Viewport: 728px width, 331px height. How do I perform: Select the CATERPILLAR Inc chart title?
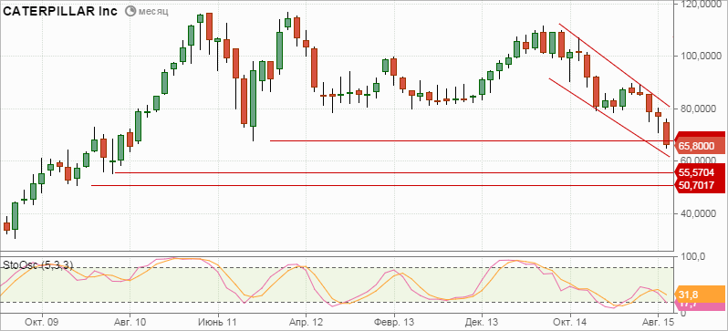pos(61,11)
